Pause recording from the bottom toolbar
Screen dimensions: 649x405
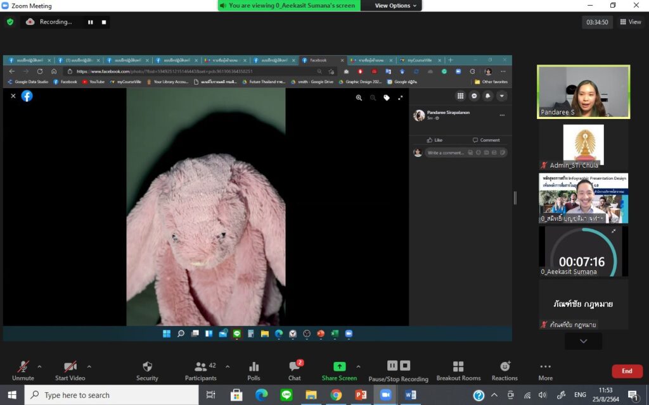click(392, 366)
